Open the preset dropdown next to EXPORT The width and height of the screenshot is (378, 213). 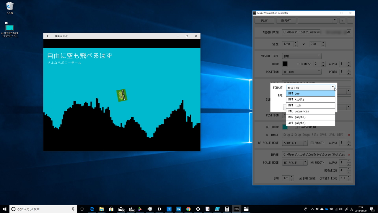tap(317, 21)
